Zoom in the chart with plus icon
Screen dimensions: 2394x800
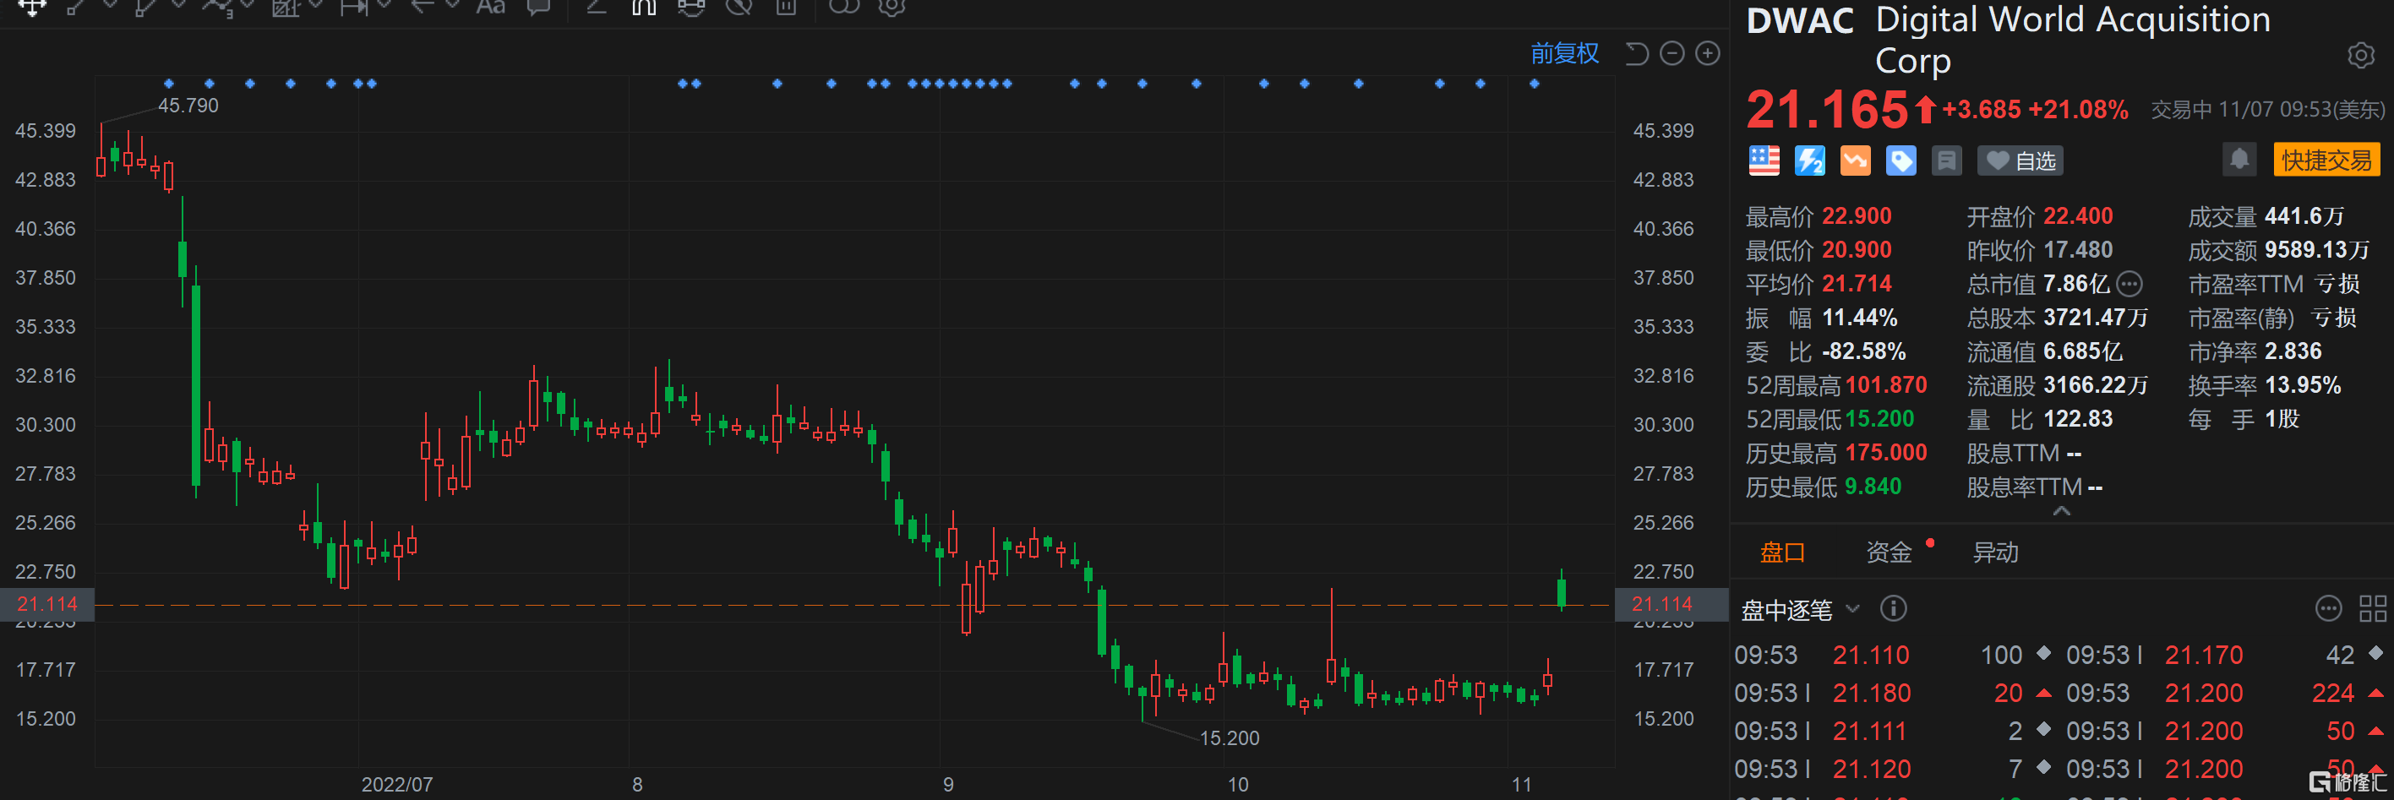[1707, 54]
